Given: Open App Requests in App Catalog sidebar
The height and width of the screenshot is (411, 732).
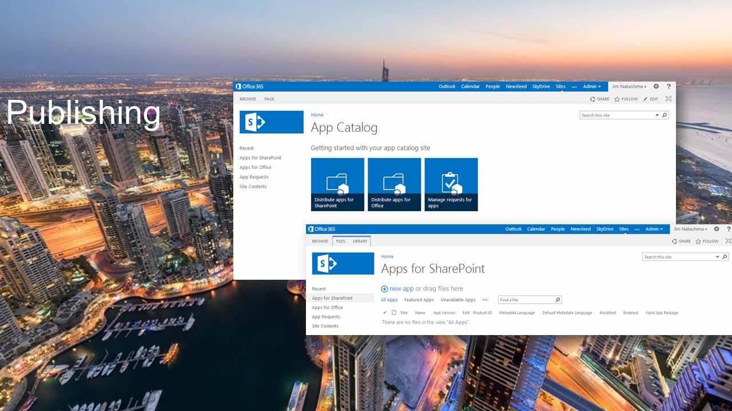Looking at the screenshot, I should point(254,177).
